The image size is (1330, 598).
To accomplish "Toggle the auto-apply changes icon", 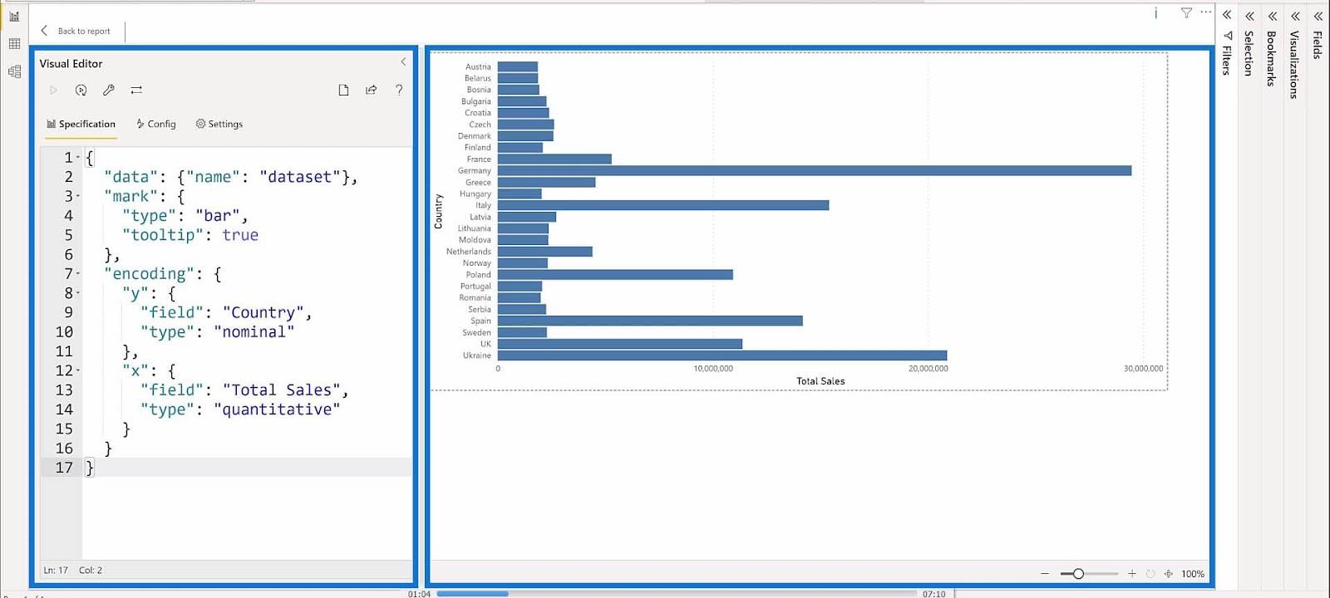I will 81,90.
